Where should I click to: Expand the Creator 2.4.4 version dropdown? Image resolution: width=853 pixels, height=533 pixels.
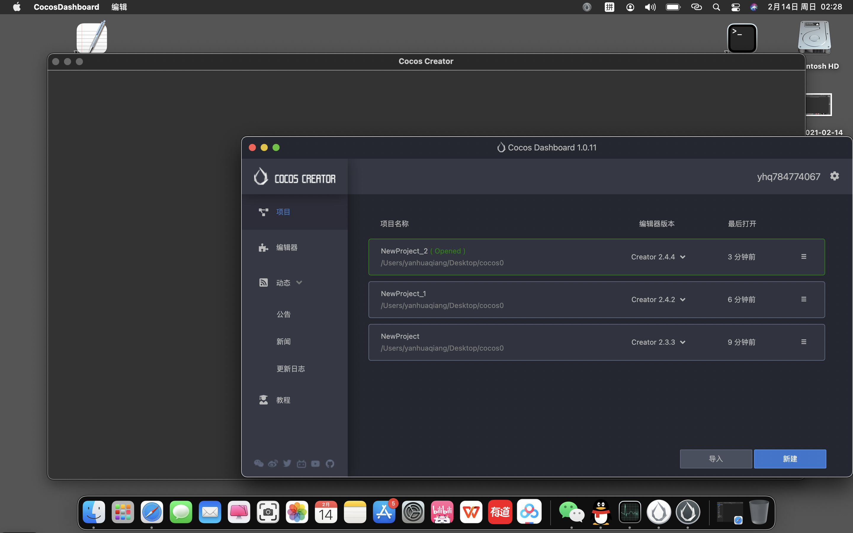[683, 257]
